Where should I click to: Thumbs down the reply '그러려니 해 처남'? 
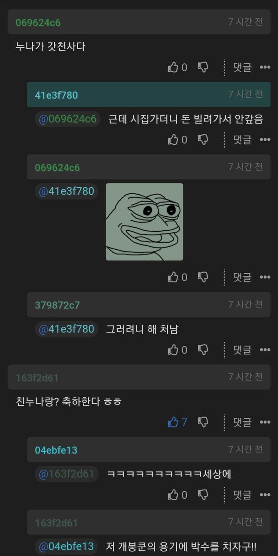pyautogui.click(x=203, y=350)
